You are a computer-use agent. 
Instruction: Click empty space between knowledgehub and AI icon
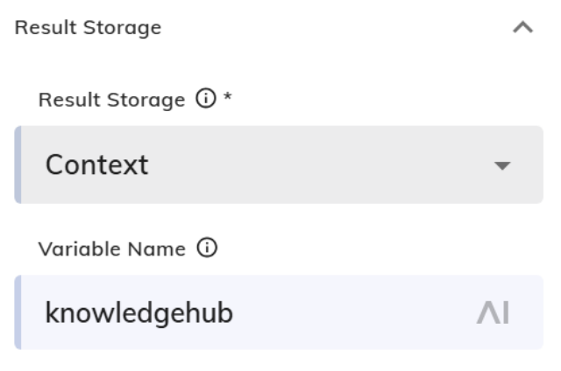[351, 312]
